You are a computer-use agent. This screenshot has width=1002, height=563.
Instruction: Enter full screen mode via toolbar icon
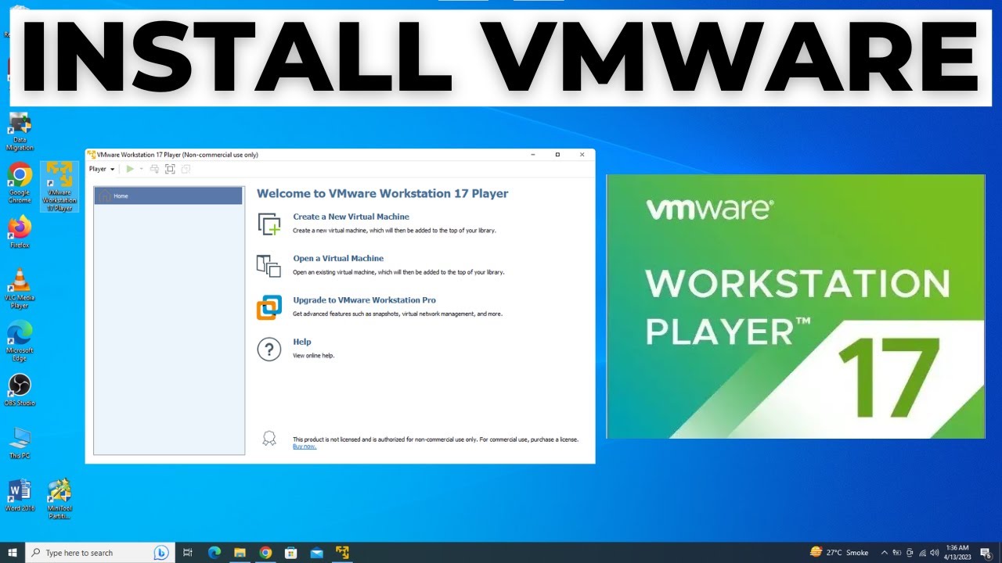[170, 169]
